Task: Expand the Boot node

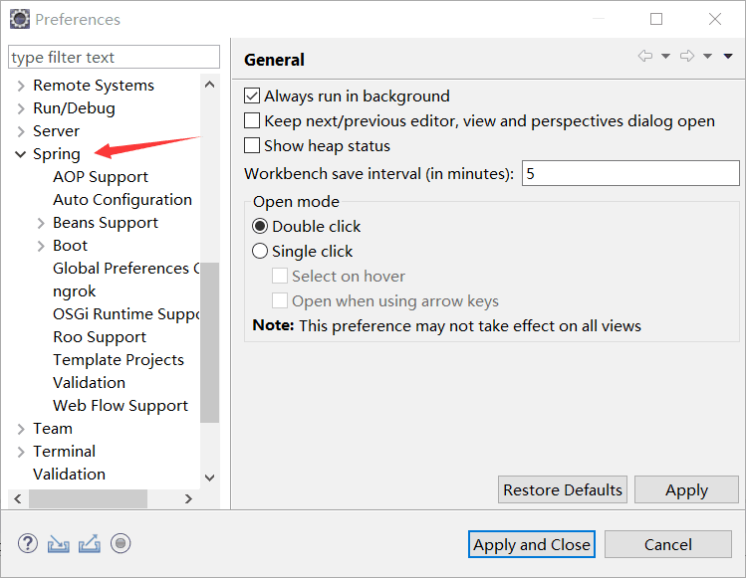Action: click(x=41, y=246)
